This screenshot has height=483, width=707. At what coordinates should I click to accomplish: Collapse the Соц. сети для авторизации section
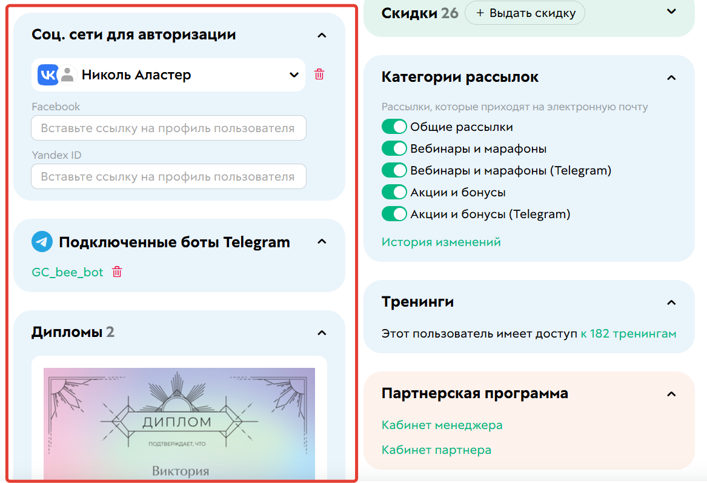[x=322, y=35]
